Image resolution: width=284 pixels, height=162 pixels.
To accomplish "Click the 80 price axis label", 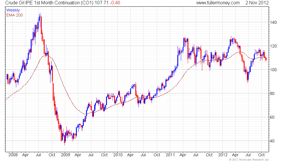I will (272, 94).
